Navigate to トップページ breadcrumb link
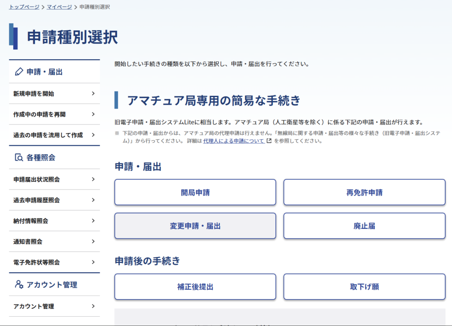 (24, 7)
